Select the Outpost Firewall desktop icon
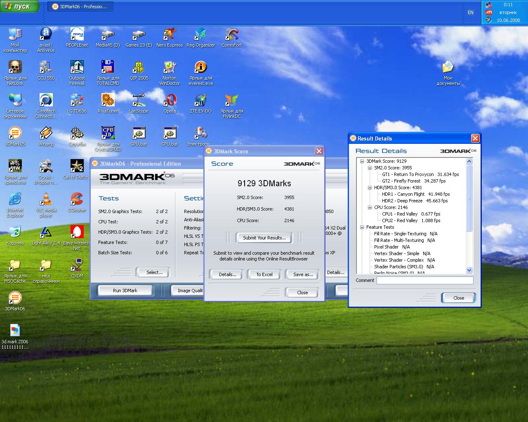The image size is (528, 422). (x=77, y=73)
